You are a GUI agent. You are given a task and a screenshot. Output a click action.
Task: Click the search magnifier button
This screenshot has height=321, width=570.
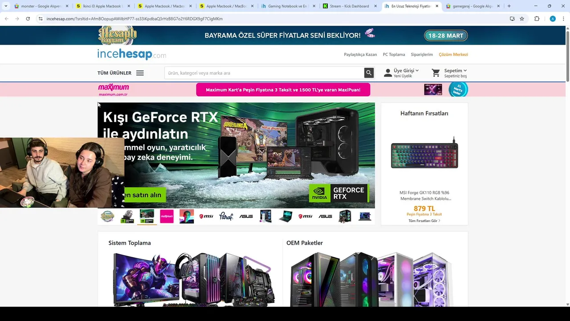[369, 73]
